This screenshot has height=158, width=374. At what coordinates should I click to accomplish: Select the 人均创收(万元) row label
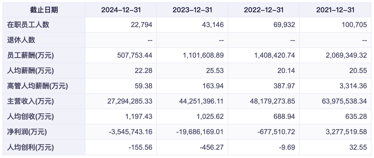click(30, 117)
